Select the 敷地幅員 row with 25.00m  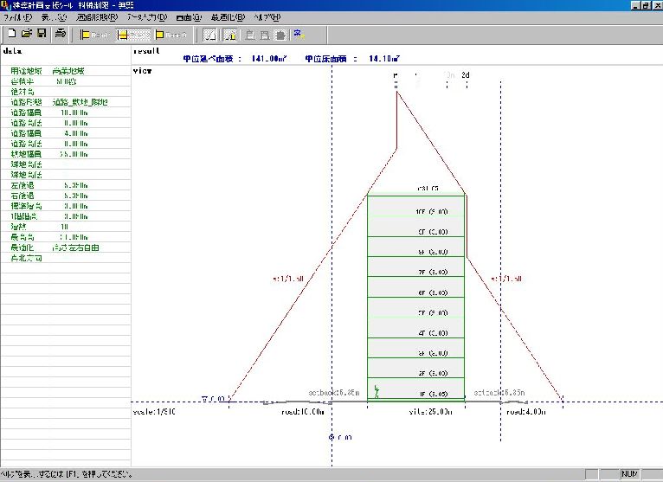pyautogui.click(x=66, y=154)
